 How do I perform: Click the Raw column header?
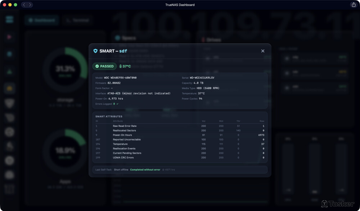[262, 121]
